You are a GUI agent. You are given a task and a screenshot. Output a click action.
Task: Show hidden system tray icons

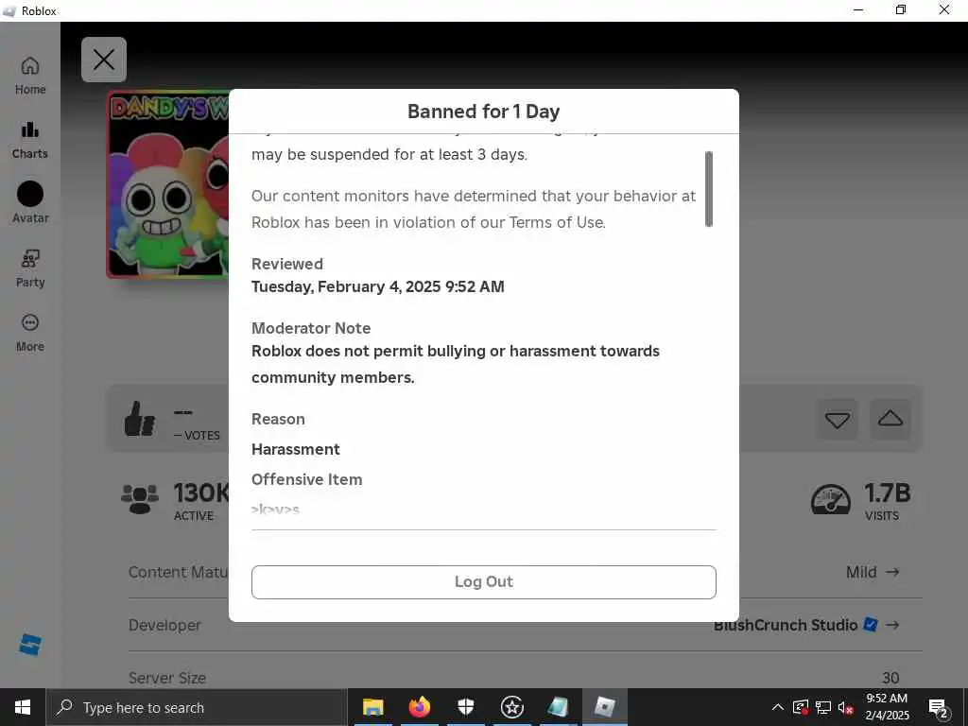(x=778, y=707)
